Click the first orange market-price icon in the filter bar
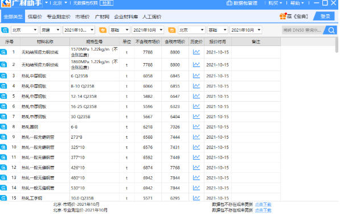 103,30
